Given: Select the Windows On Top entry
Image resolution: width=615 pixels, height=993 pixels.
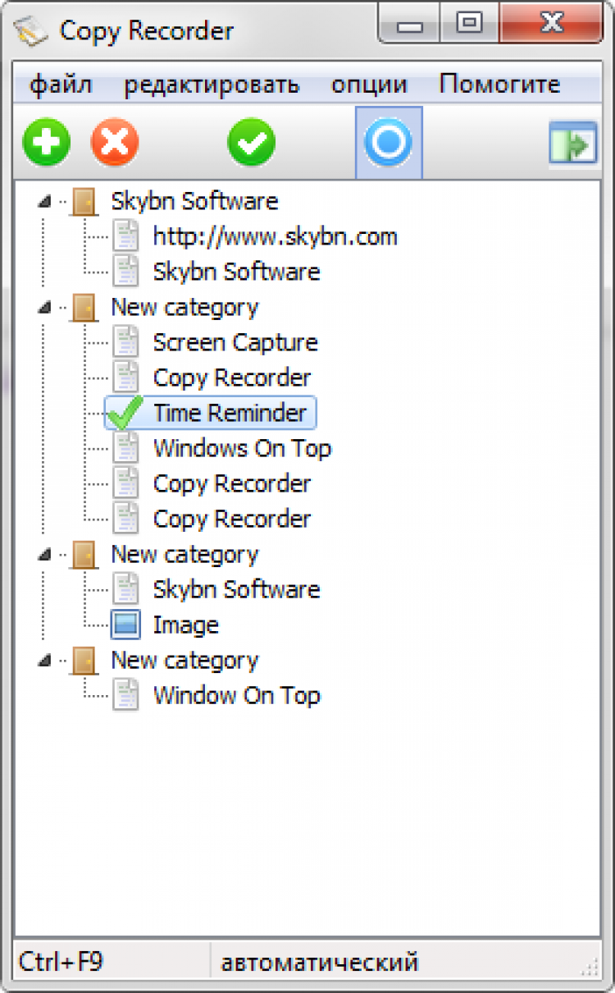Looking at the screenshot, I should (242, 448).
